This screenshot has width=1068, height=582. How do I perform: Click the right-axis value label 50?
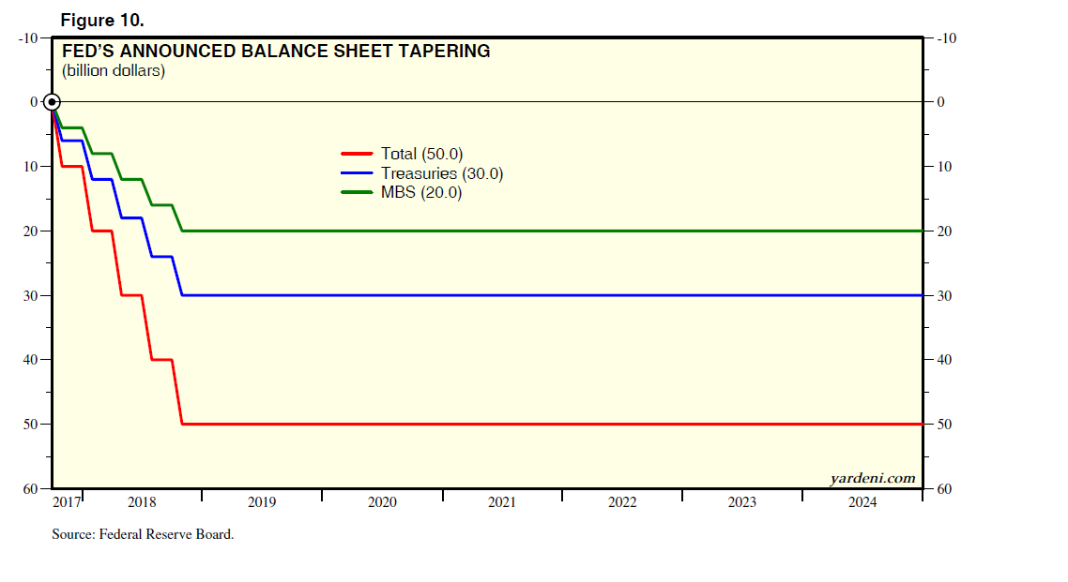pos(943,425)
